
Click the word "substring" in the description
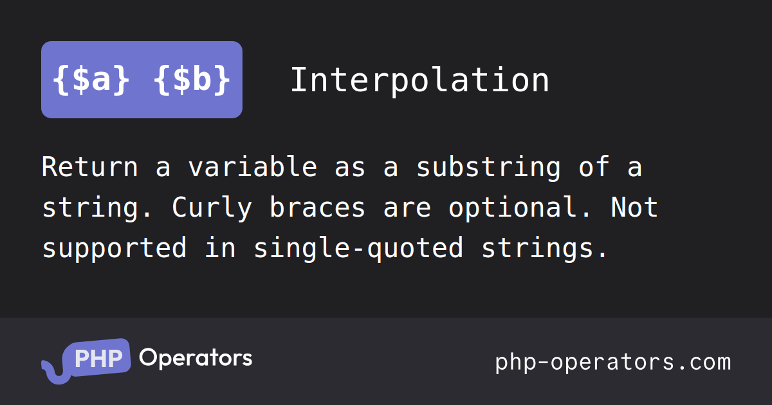488,167
